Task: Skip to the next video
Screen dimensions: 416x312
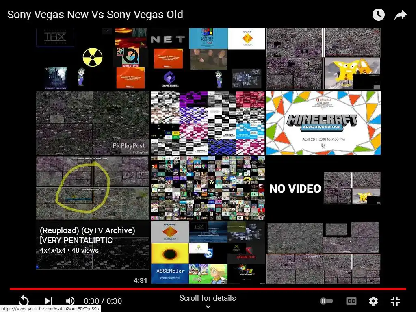Action: [48, 301]
